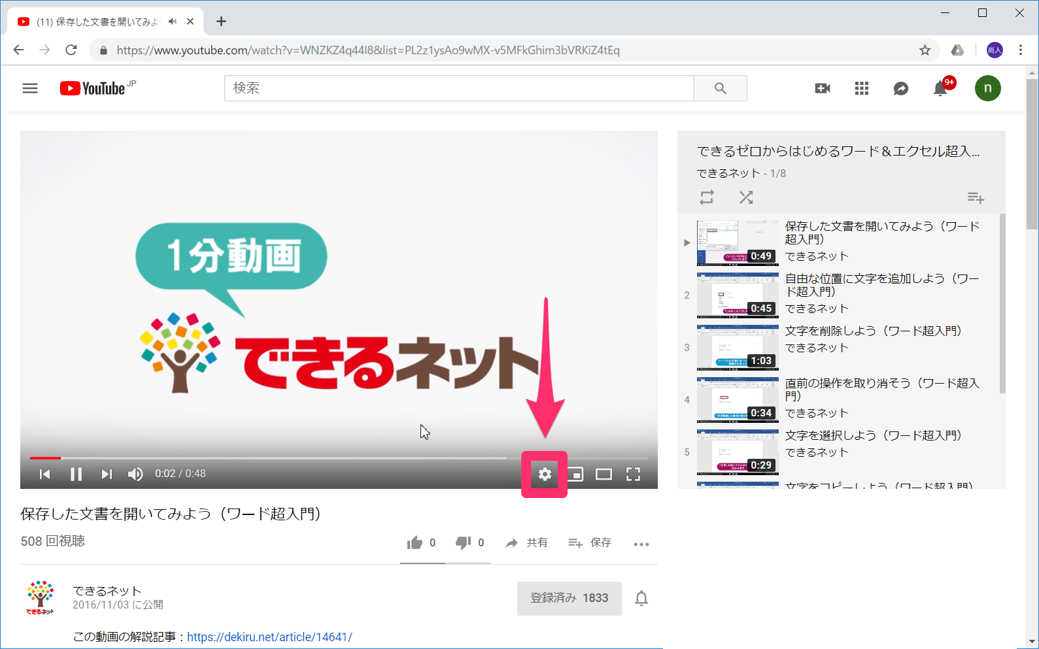1039x649 pixels.
Task: Toggle playlist shuffle
Action: pyautogui.click(x=746, y=197)
